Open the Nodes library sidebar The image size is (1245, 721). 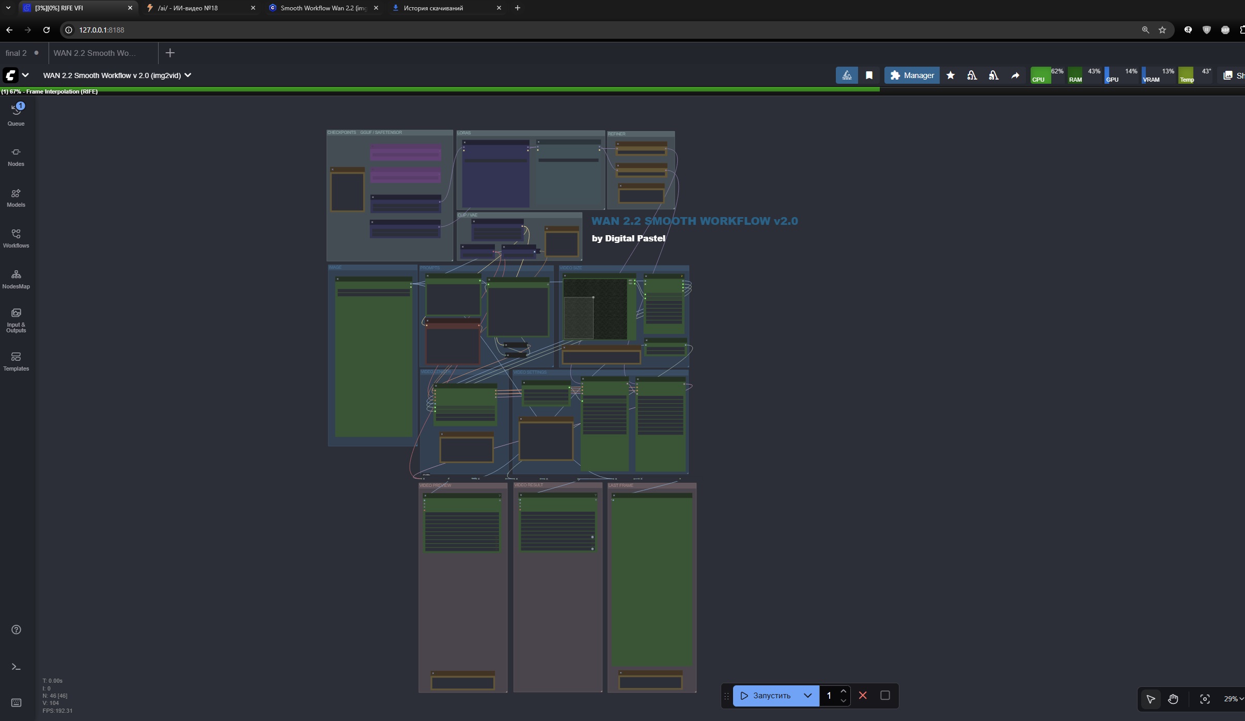point(16,156)
